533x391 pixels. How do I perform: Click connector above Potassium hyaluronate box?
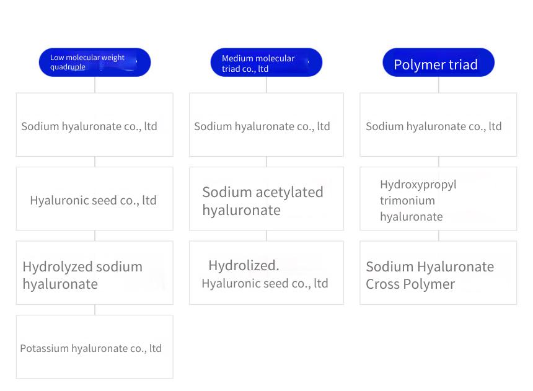coord(95,310)
